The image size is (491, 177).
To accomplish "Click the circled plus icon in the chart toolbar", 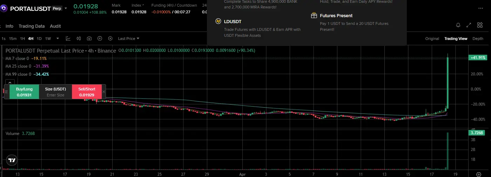I will [100, 39].
